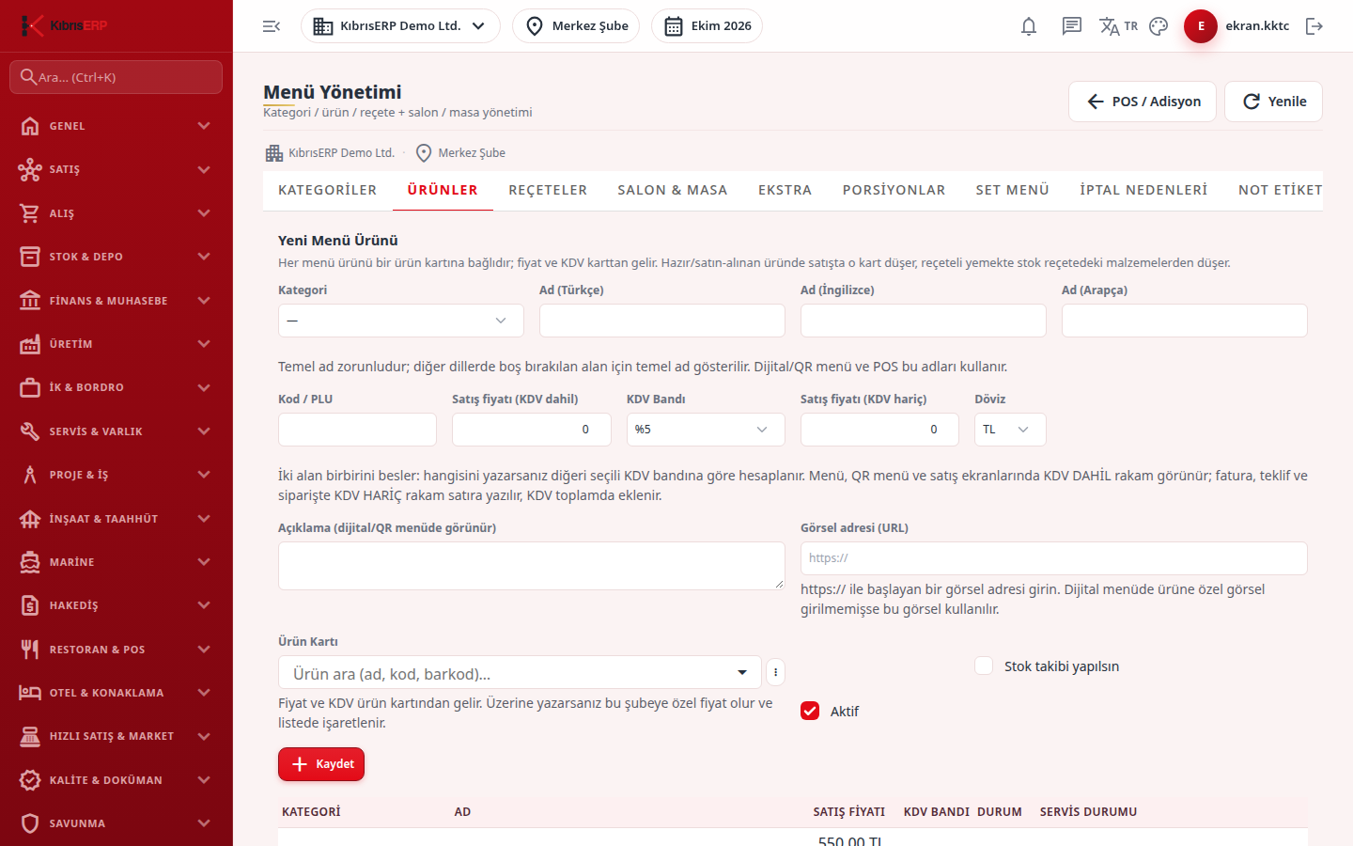Open the Ürün Kartı three-dot options
The width and height of the screenshot is (1353, 846).
coord(775,672)
